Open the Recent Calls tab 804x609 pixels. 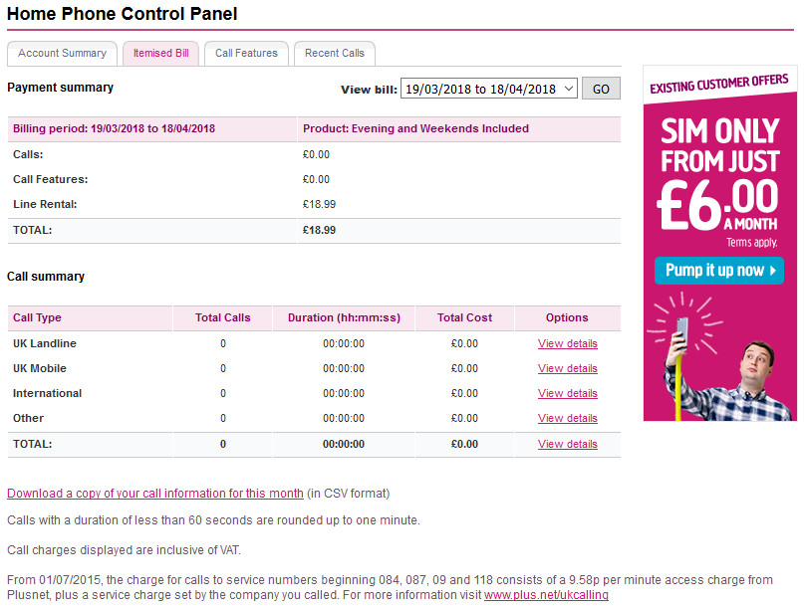tap(334, 54)
